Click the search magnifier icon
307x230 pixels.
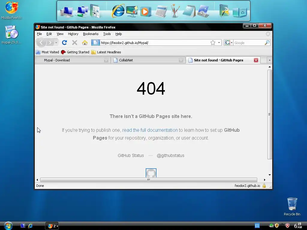click(267, 43)
